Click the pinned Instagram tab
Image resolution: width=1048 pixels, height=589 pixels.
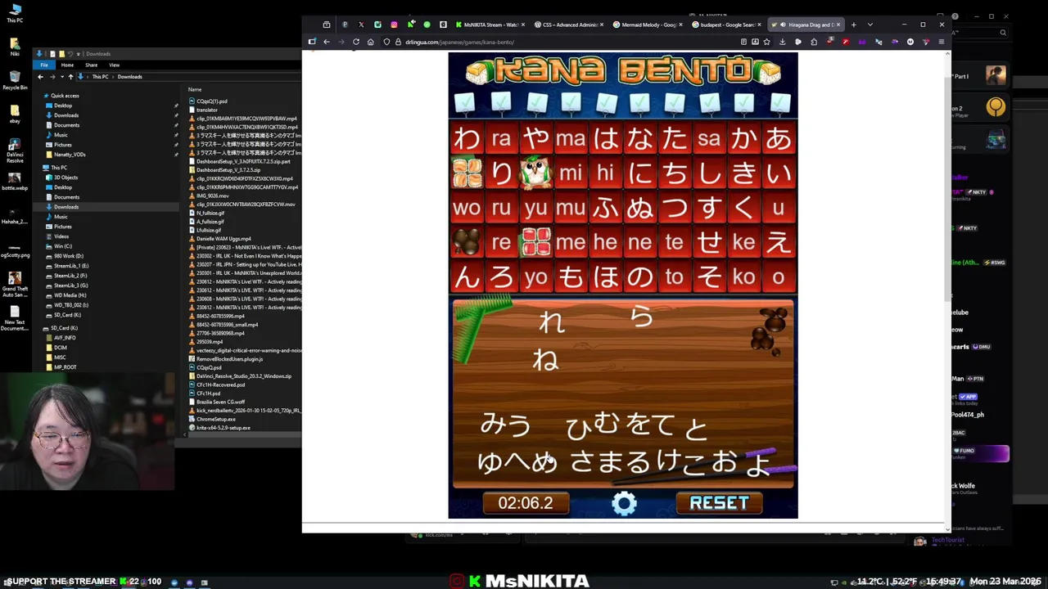click(394, 25)
